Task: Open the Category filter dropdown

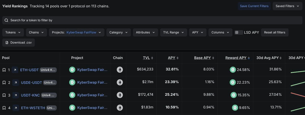Action: [119, 32]
